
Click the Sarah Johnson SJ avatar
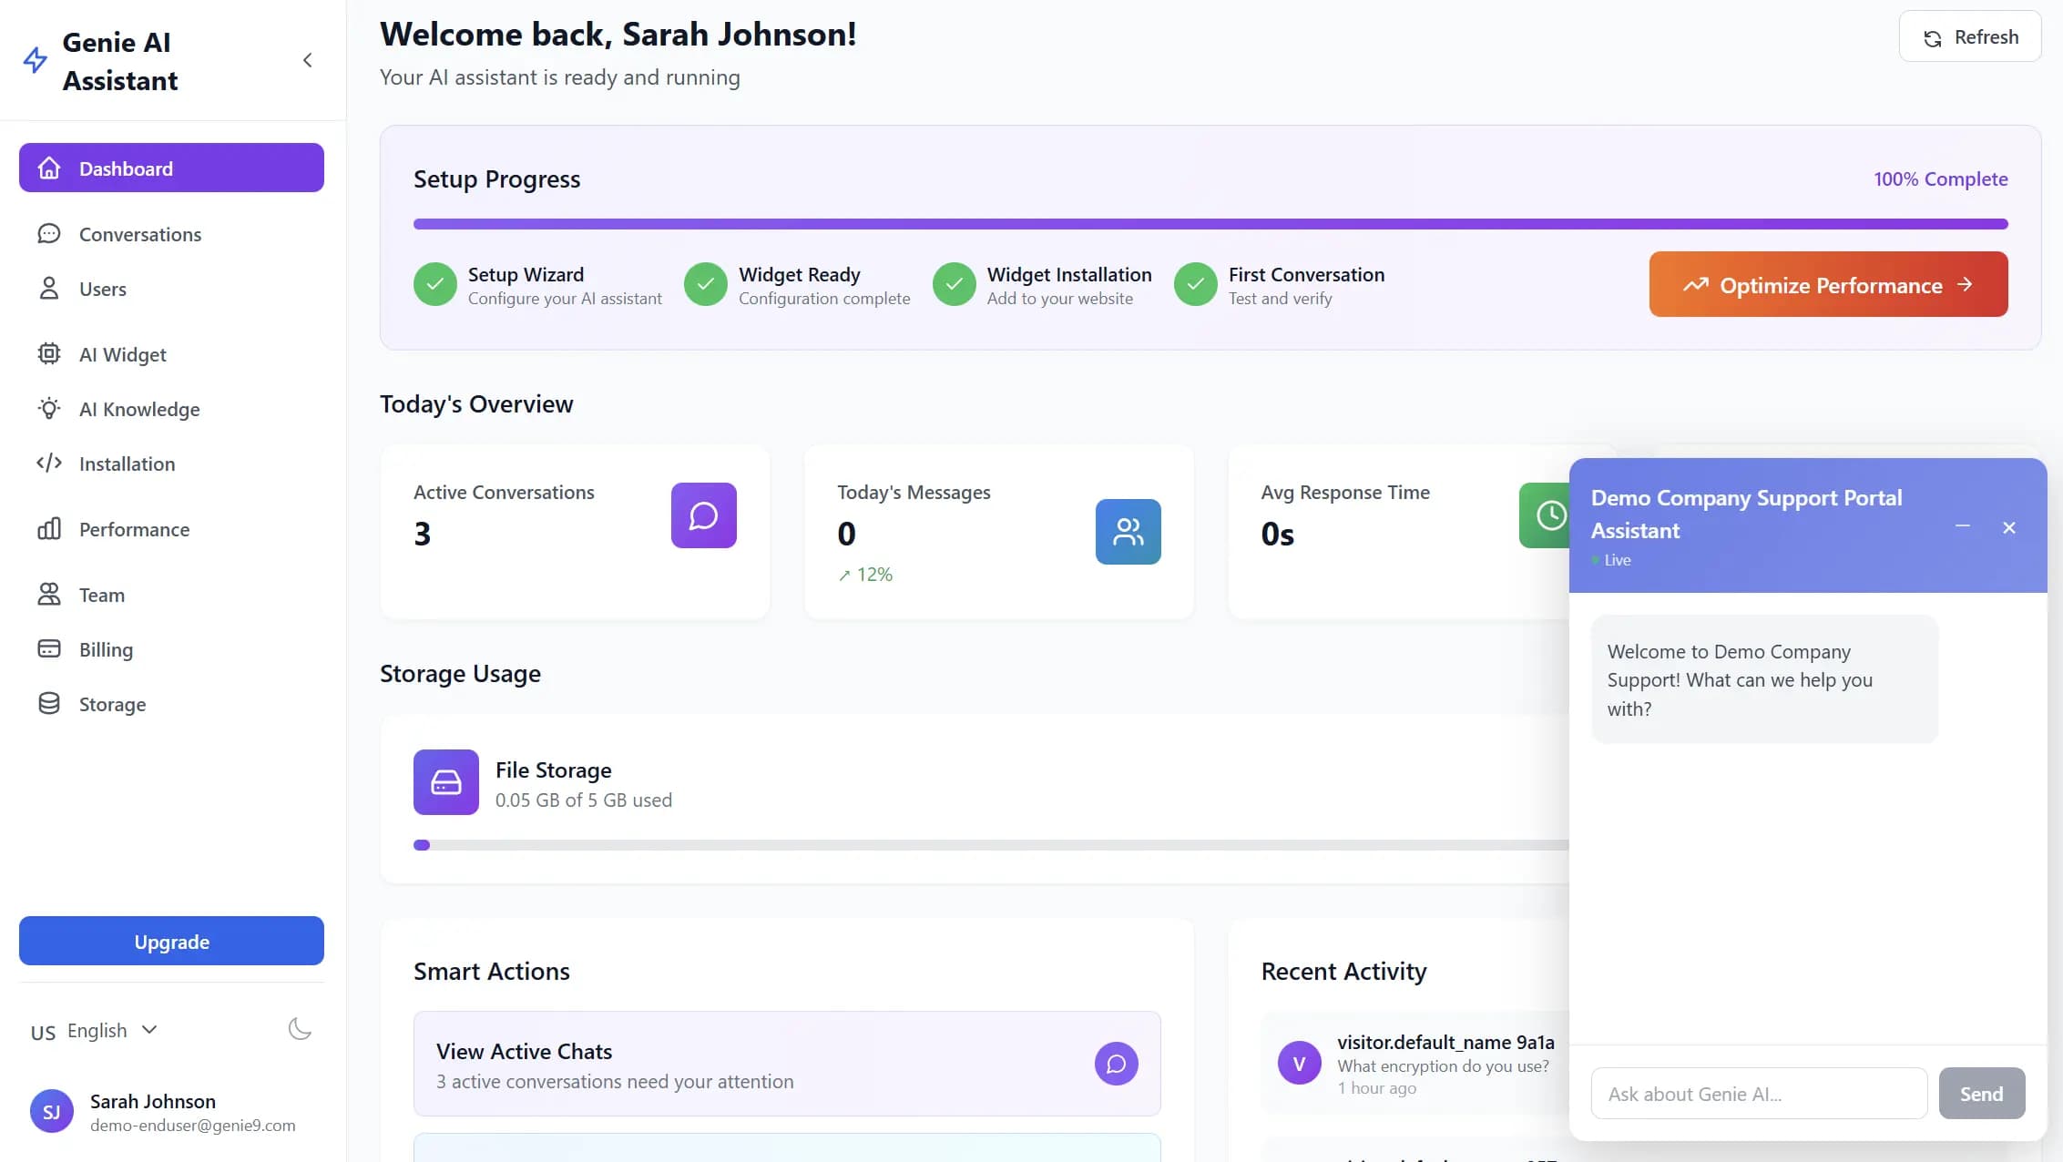[x=52, y=1112]
